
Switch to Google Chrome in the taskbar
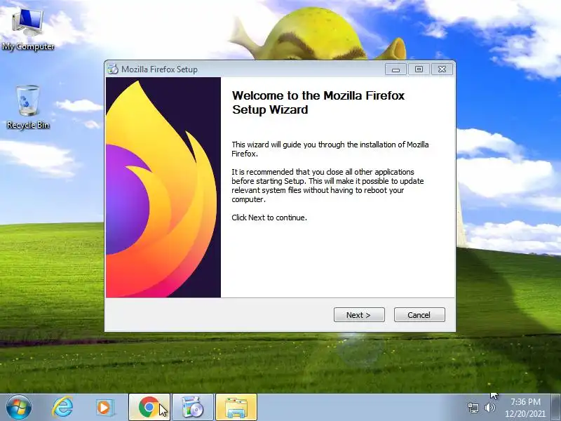[x=149, y=408]
